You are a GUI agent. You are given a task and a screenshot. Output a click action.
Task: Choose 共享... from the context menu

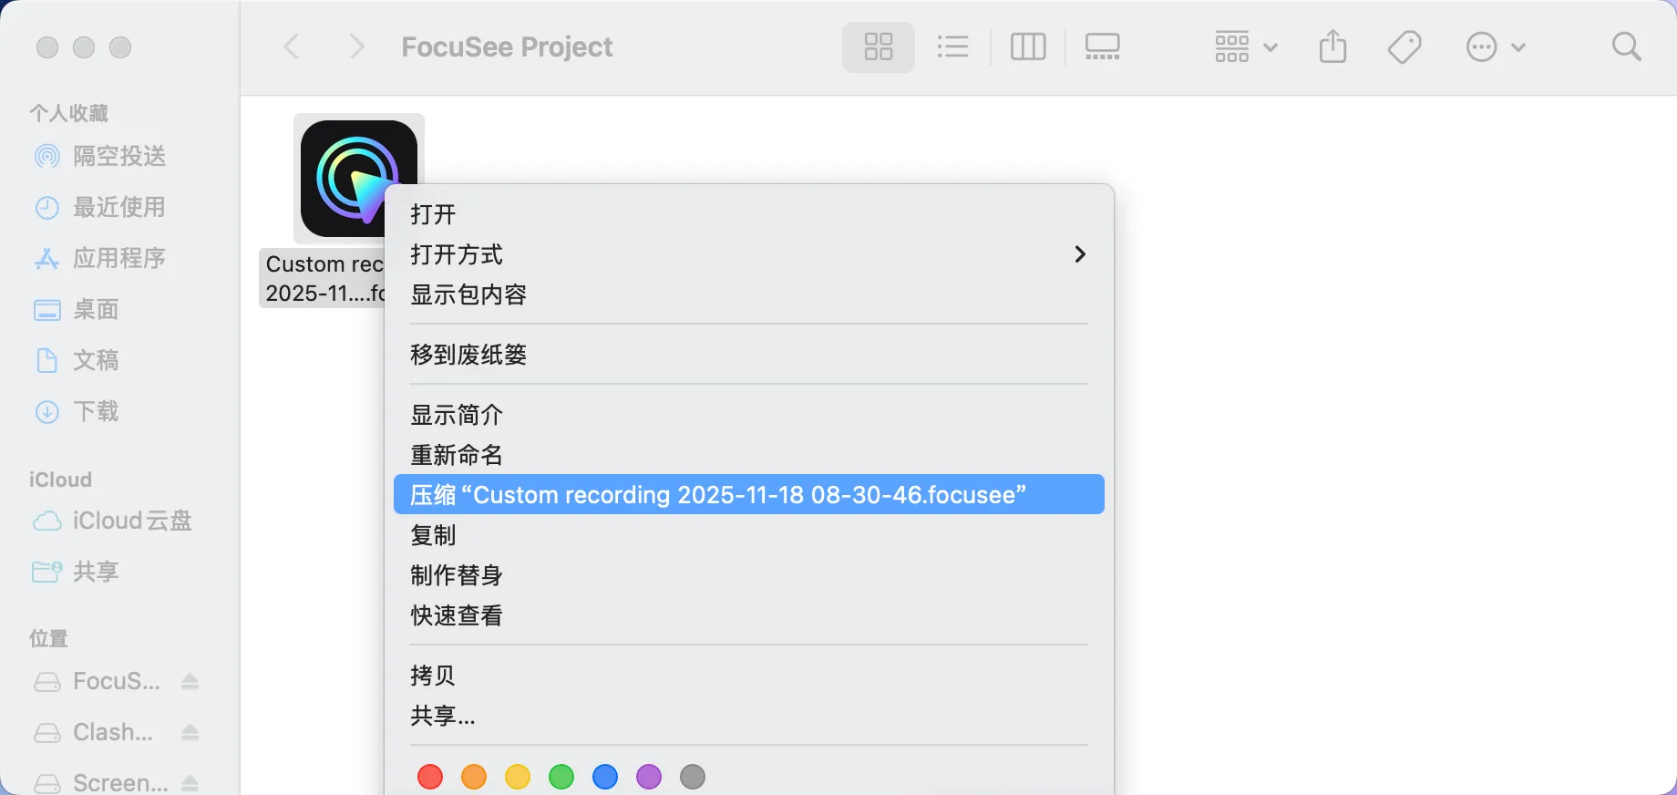pos(748,716)
